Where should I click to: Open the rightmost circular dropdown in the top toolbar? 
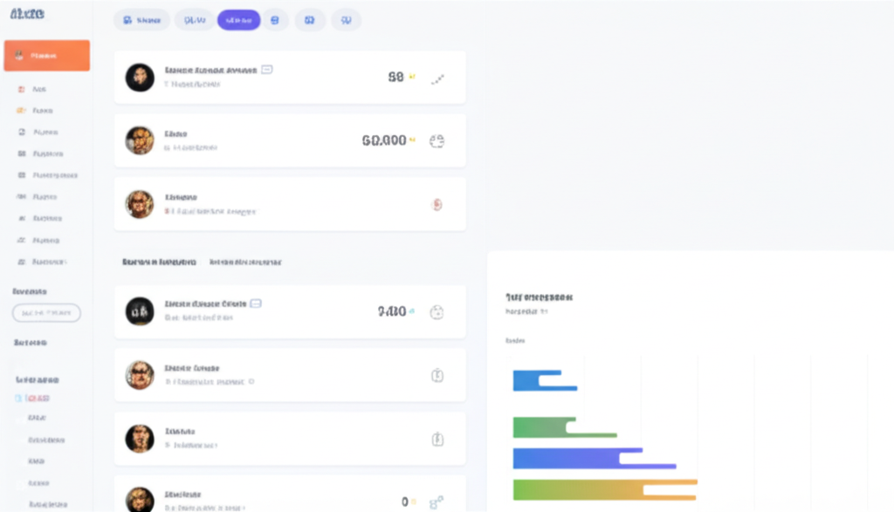pyautogui.click(x=346, y=19)
